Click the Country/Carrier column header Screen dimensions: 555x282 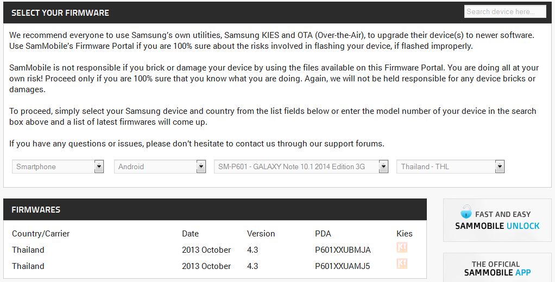(41, 234)
